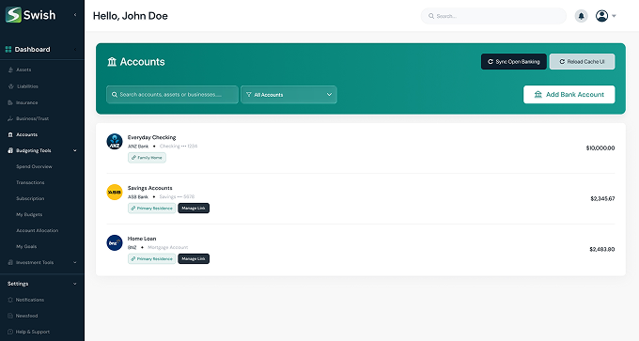
Task: Open My Budgets page
Action: point(29,214)
